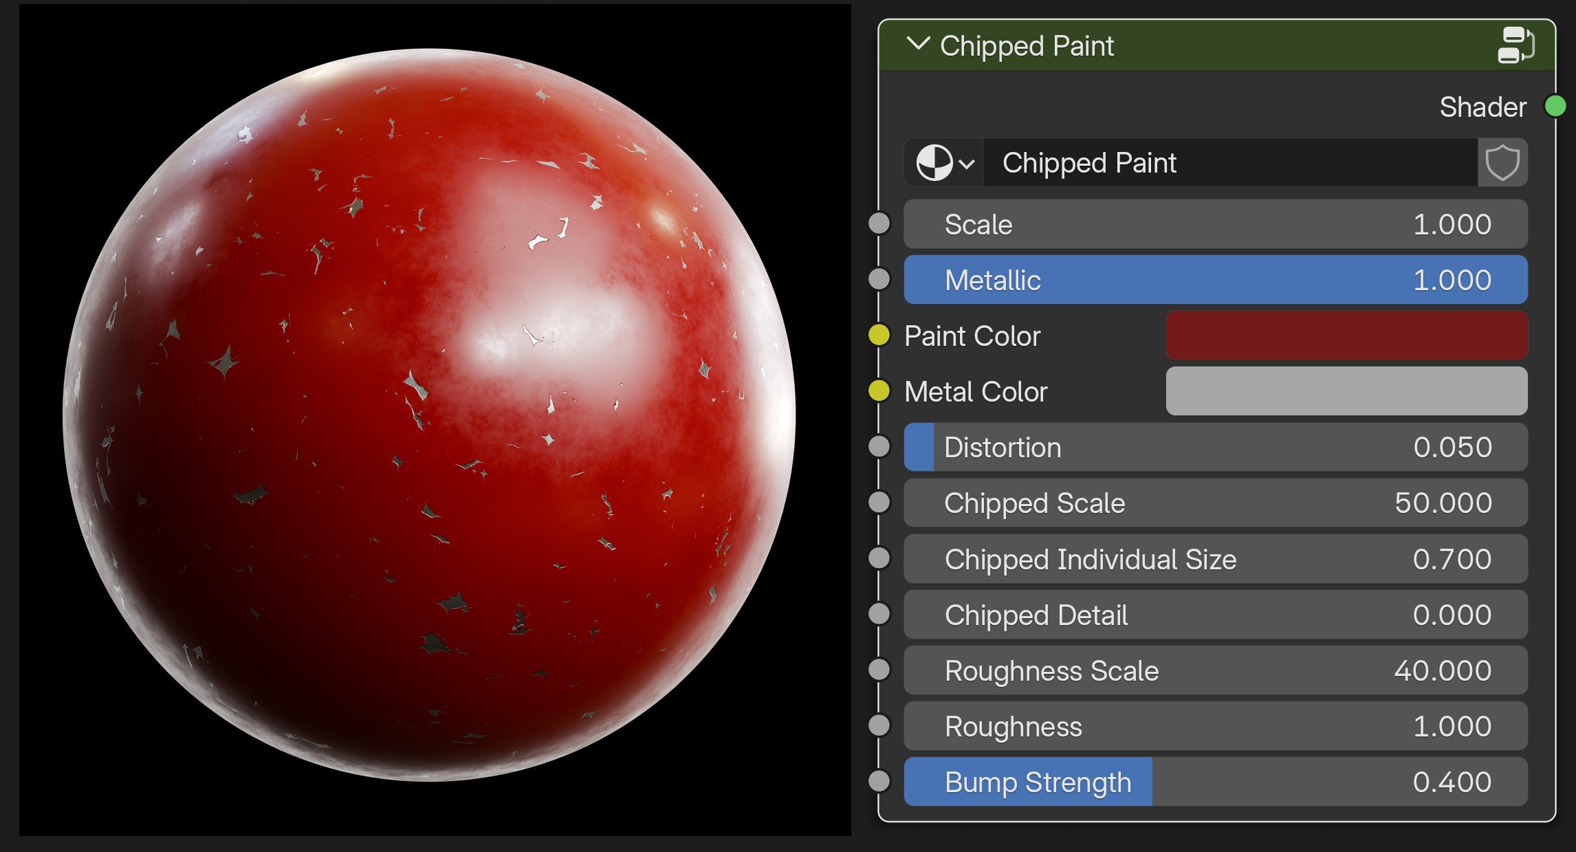Click the node group edit icon in header
Viewport: 1576px width, 852px height.
(1515, 45)
